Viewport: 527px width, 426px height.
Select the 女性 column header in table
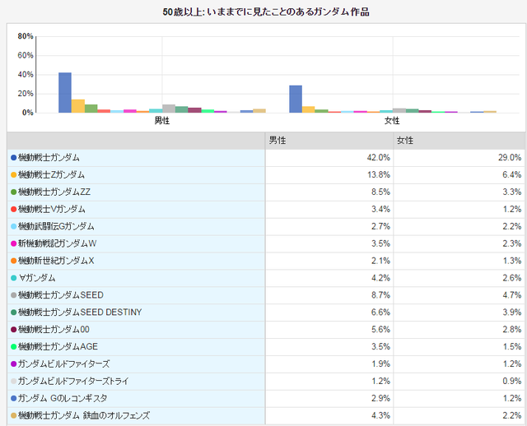405,140
